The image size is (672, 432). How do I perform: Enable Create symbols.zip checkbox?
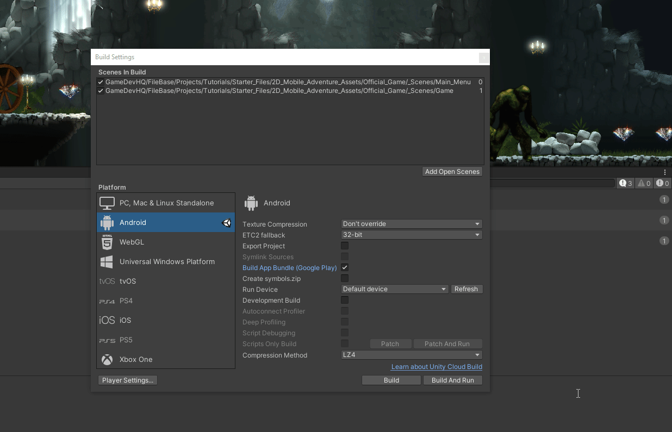coord(345,278)
